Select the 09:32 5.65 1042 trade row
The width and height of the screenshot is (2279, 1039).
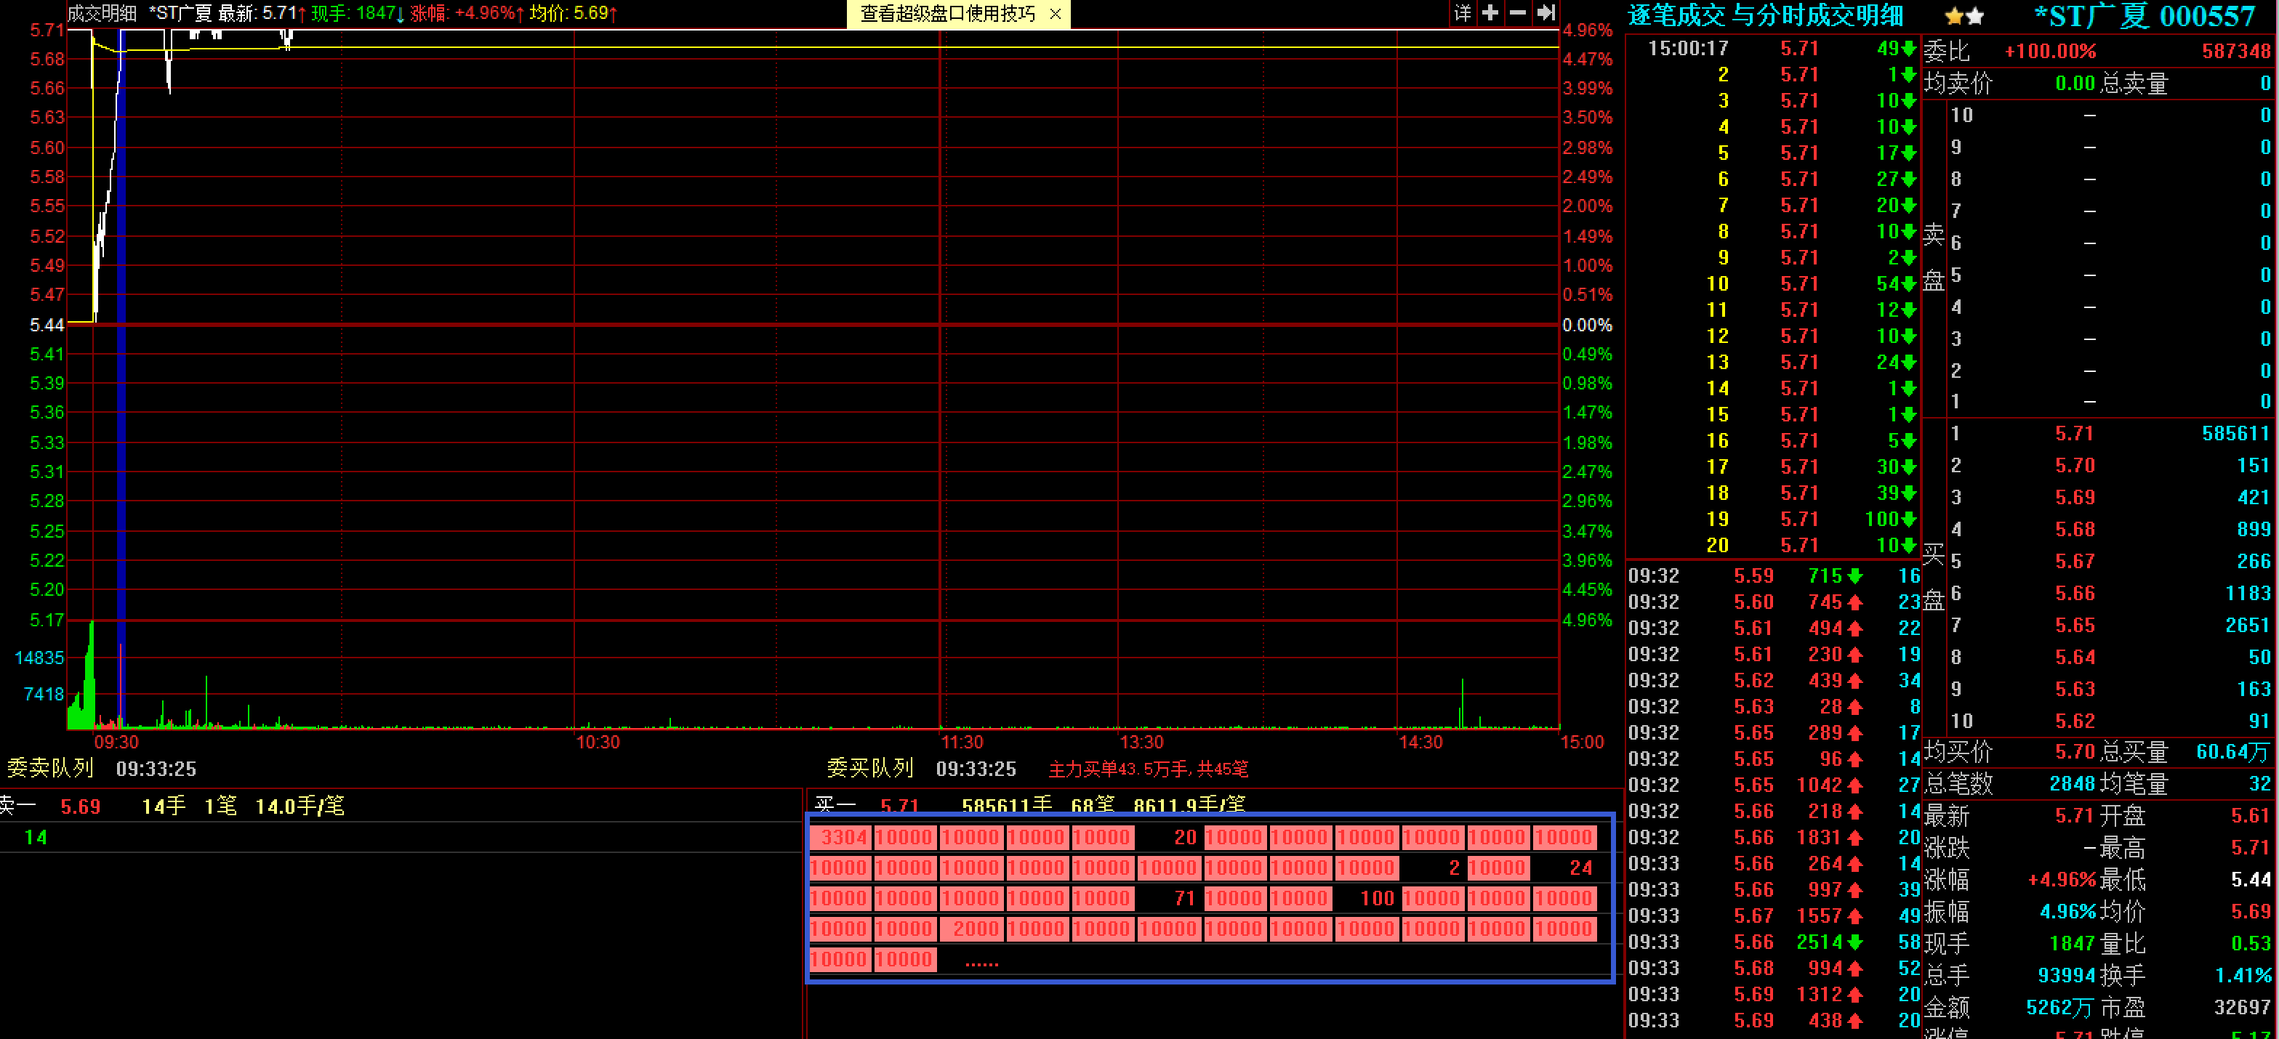(1772, 785)
